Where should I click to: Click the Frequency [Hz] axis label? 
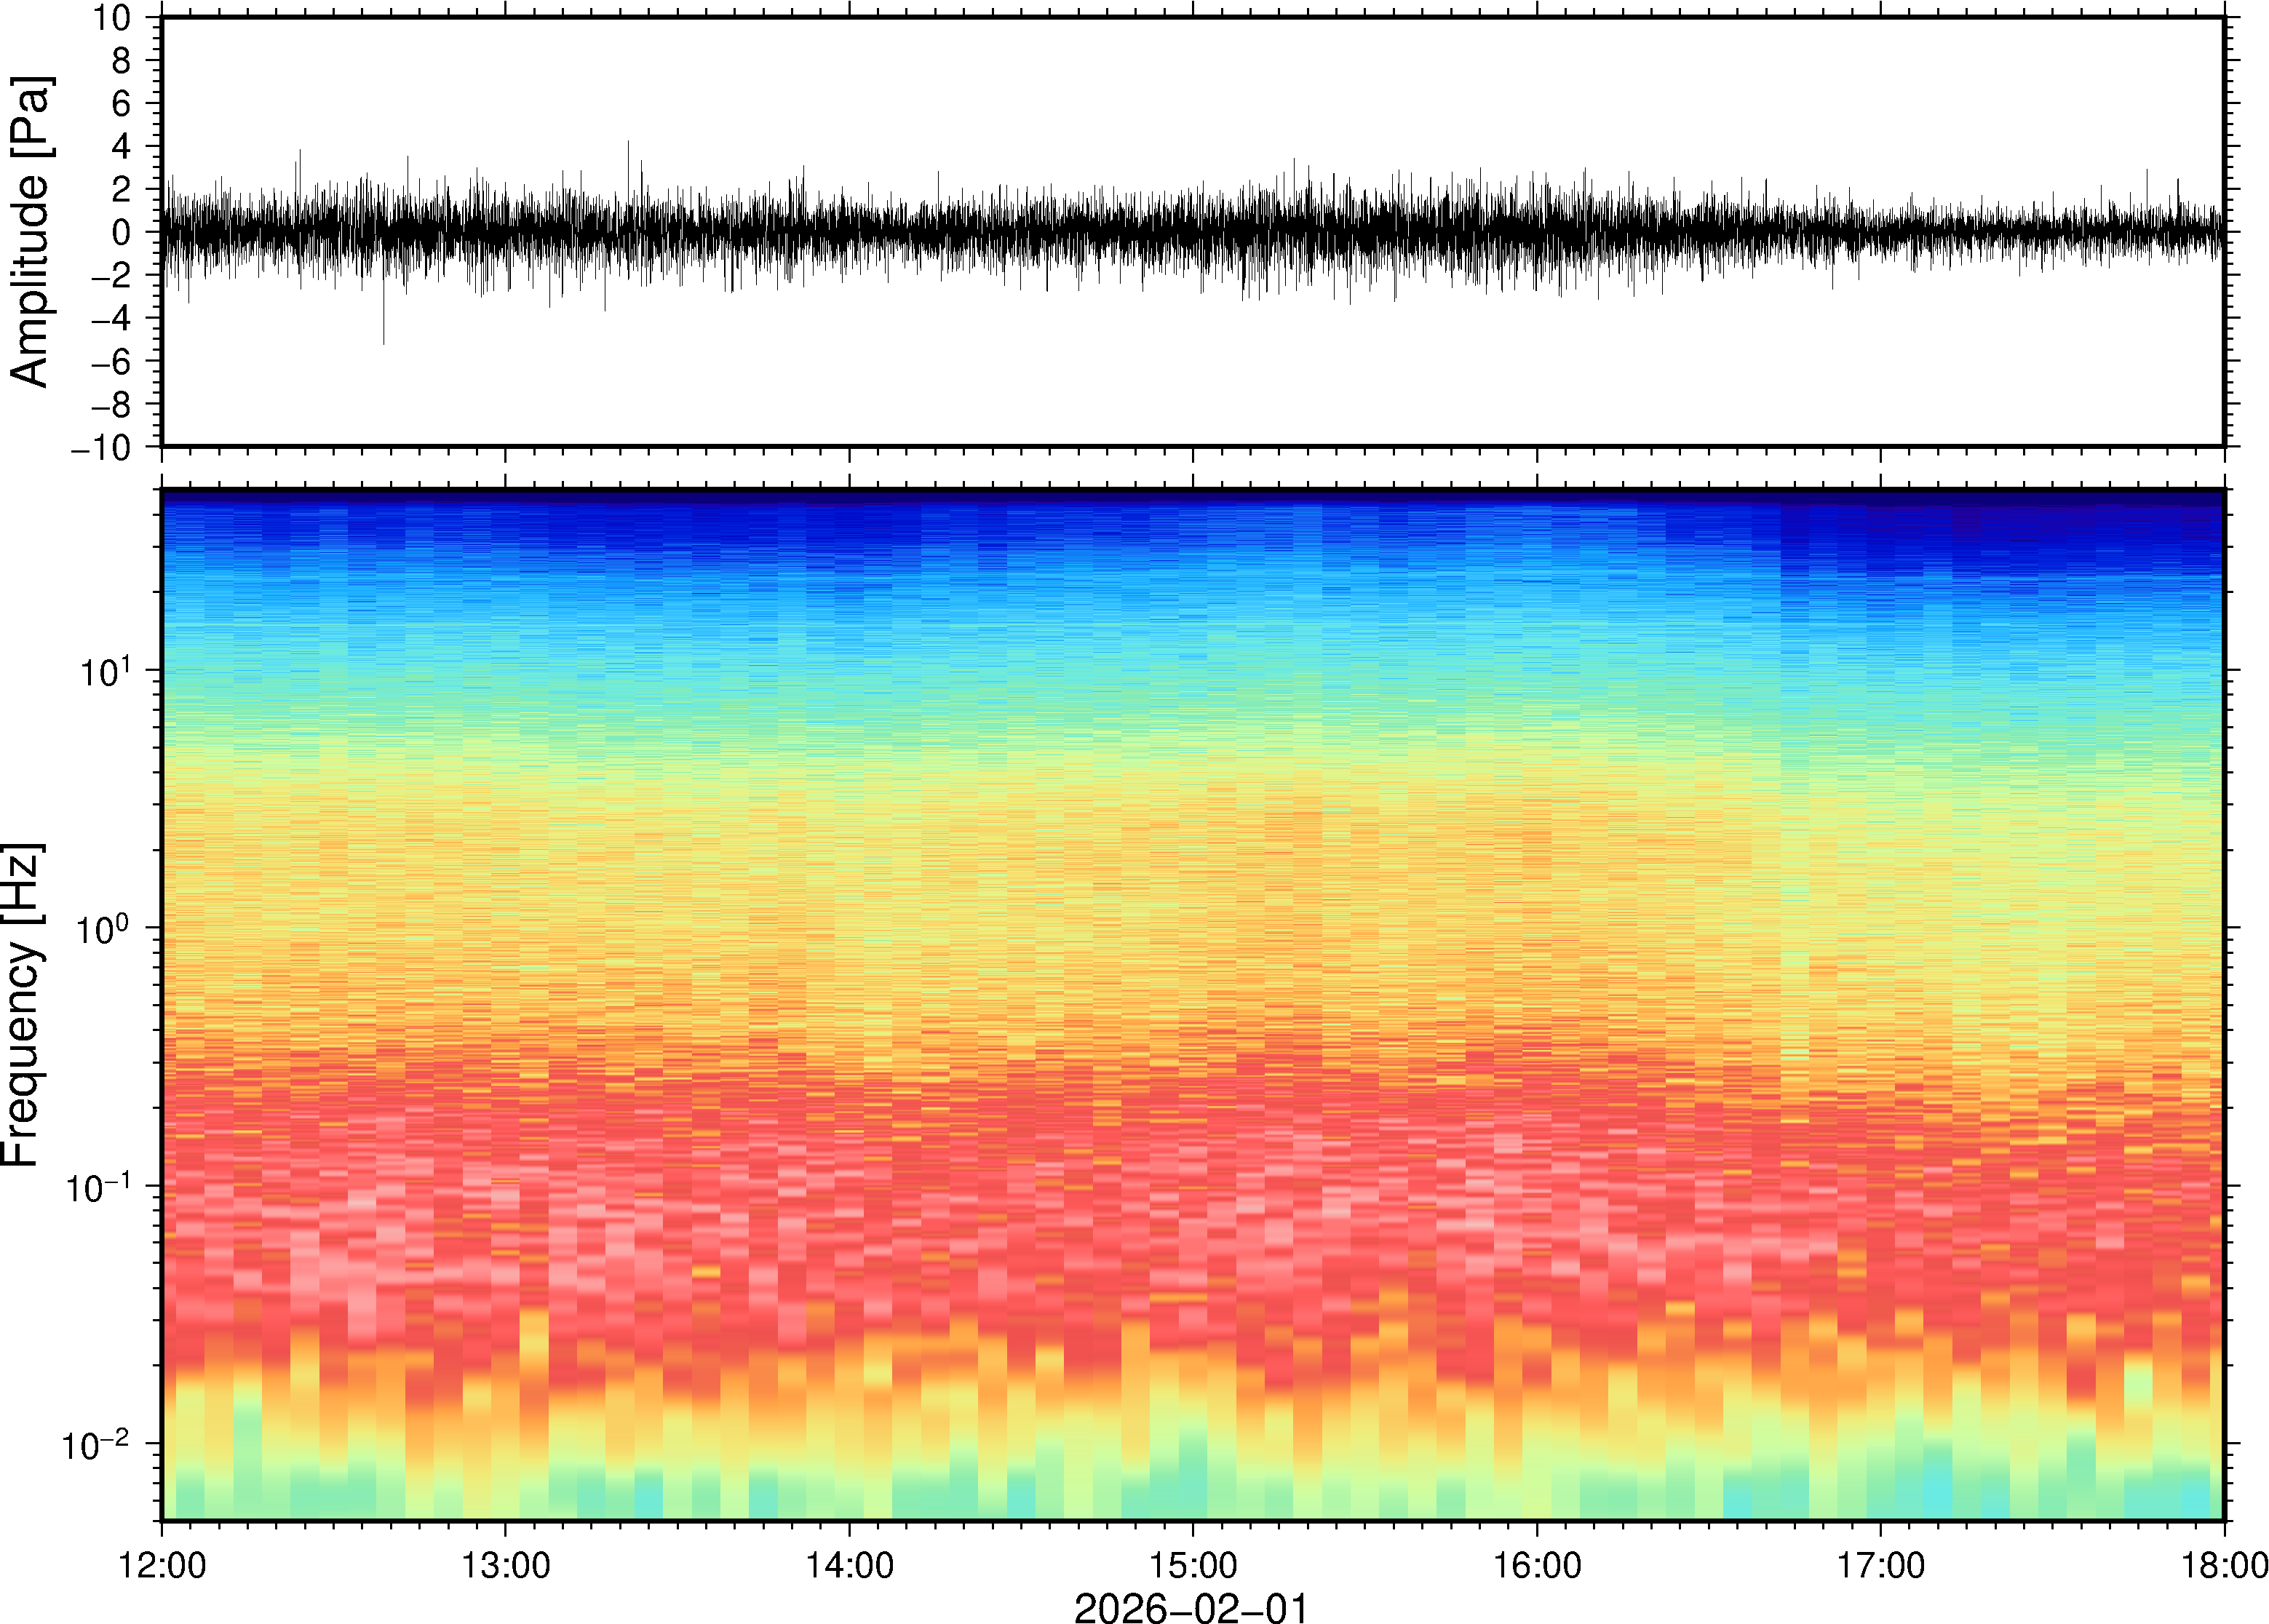tap(24, 1005)
